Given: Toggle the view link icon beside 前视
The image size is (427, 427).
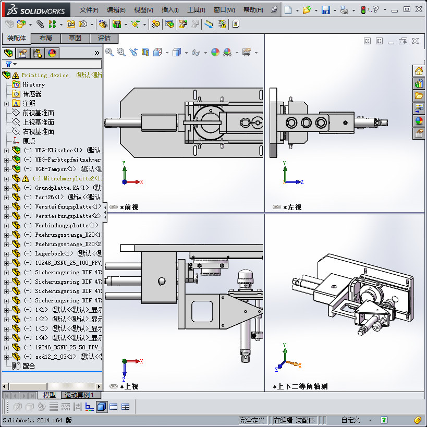Looking at the screenshot, I should [x=114, y=207].
